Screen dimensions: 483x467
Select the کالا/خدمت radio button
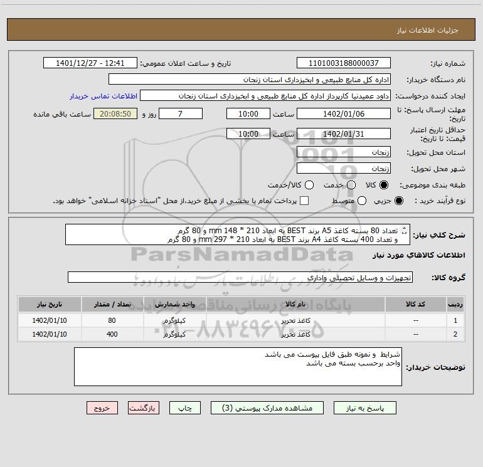309,185
